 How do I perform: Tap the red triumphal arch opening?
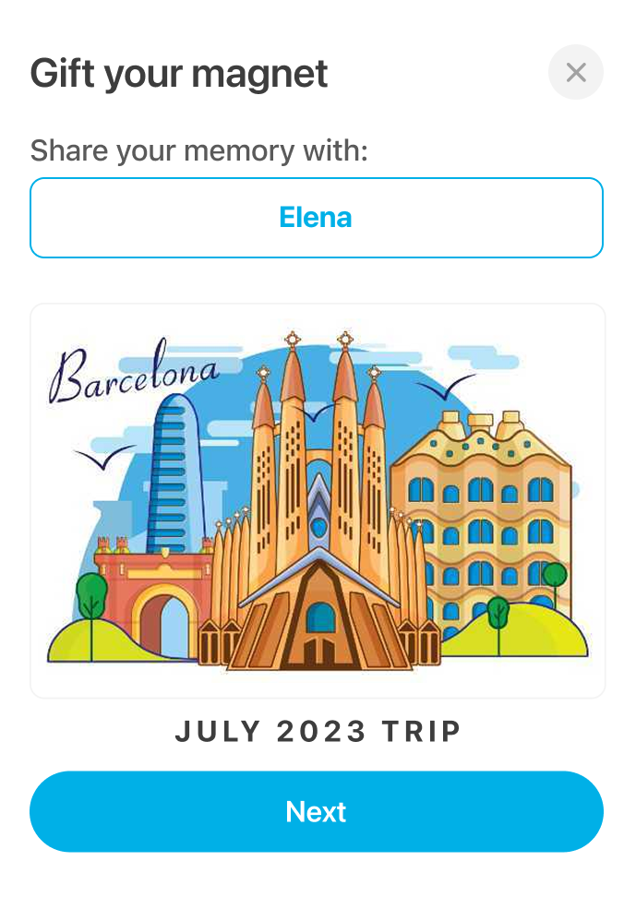[166, 627]
